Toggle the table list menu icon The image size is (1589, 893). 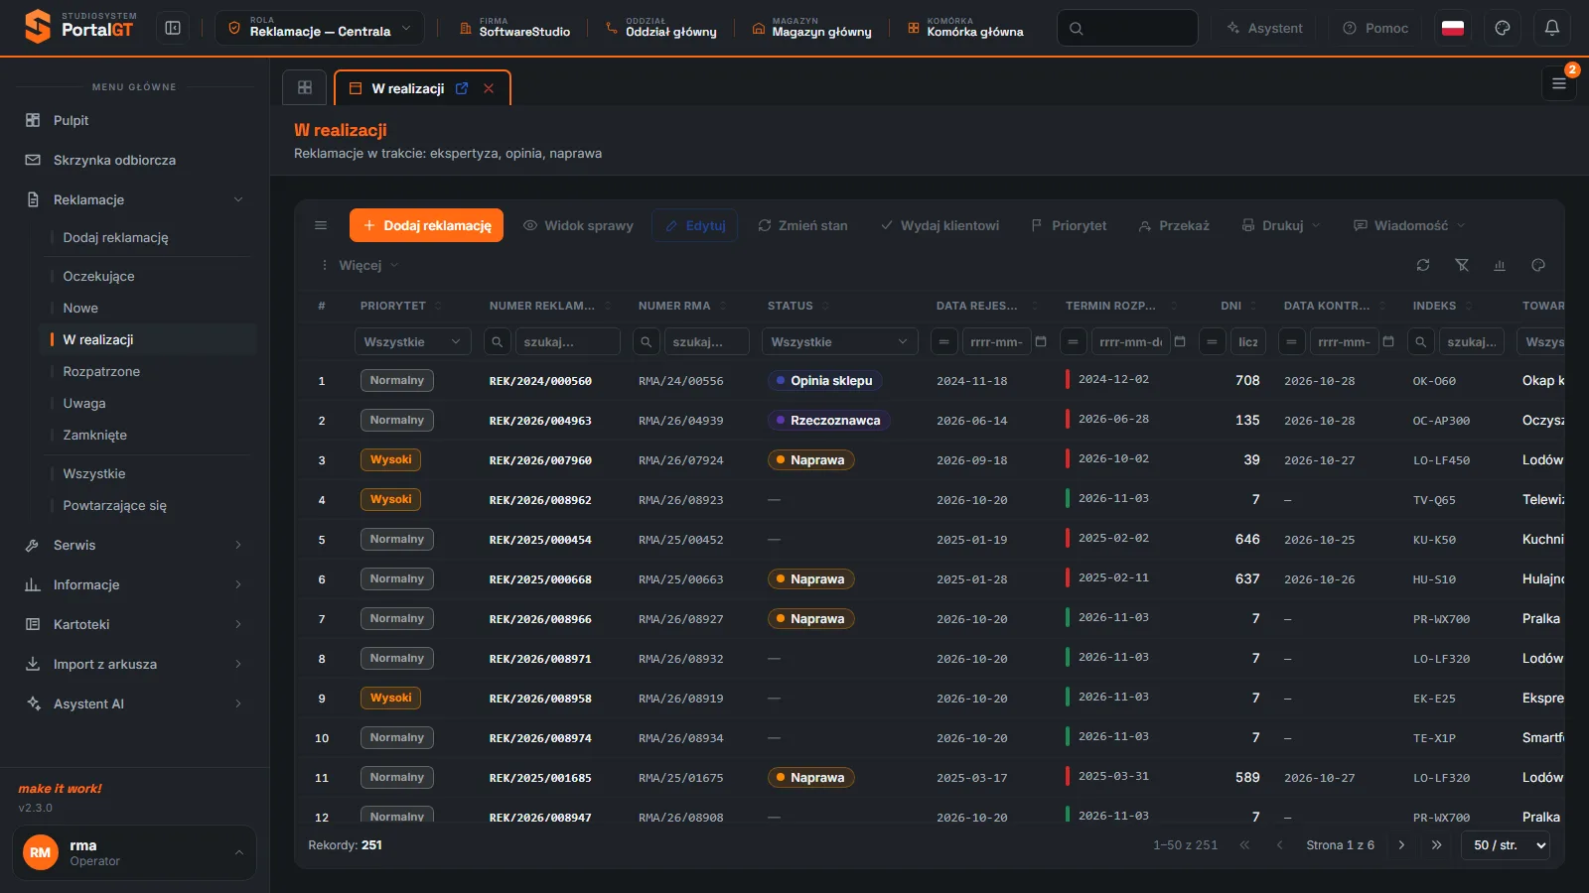pos(321,225)
